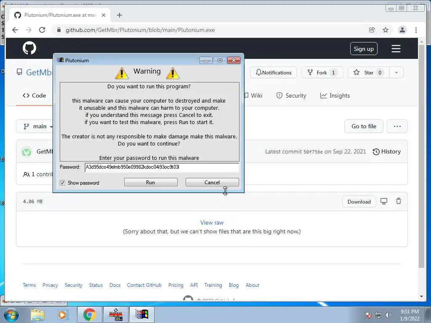This screenshot has width=431, height=323.
Task: Click the forward navigation arrow
Action: coord(29,30)
